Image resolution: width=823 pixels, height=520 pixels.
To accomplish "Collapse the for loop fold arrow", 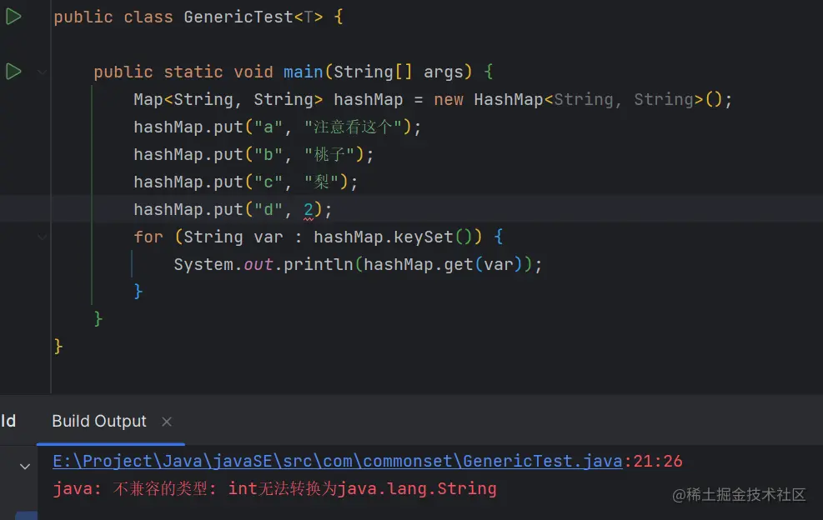I will click(x=42, y=237).
